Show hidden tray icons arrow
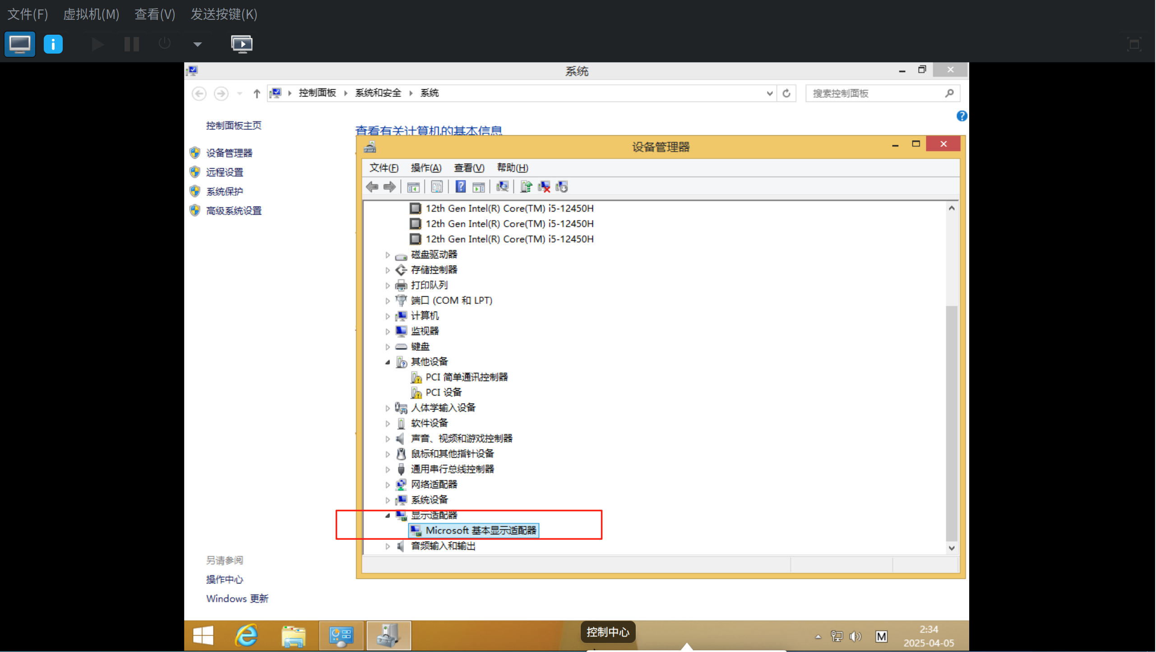Screen dimensions: 1156x652 pyautogui.click(x=818, y=637)
